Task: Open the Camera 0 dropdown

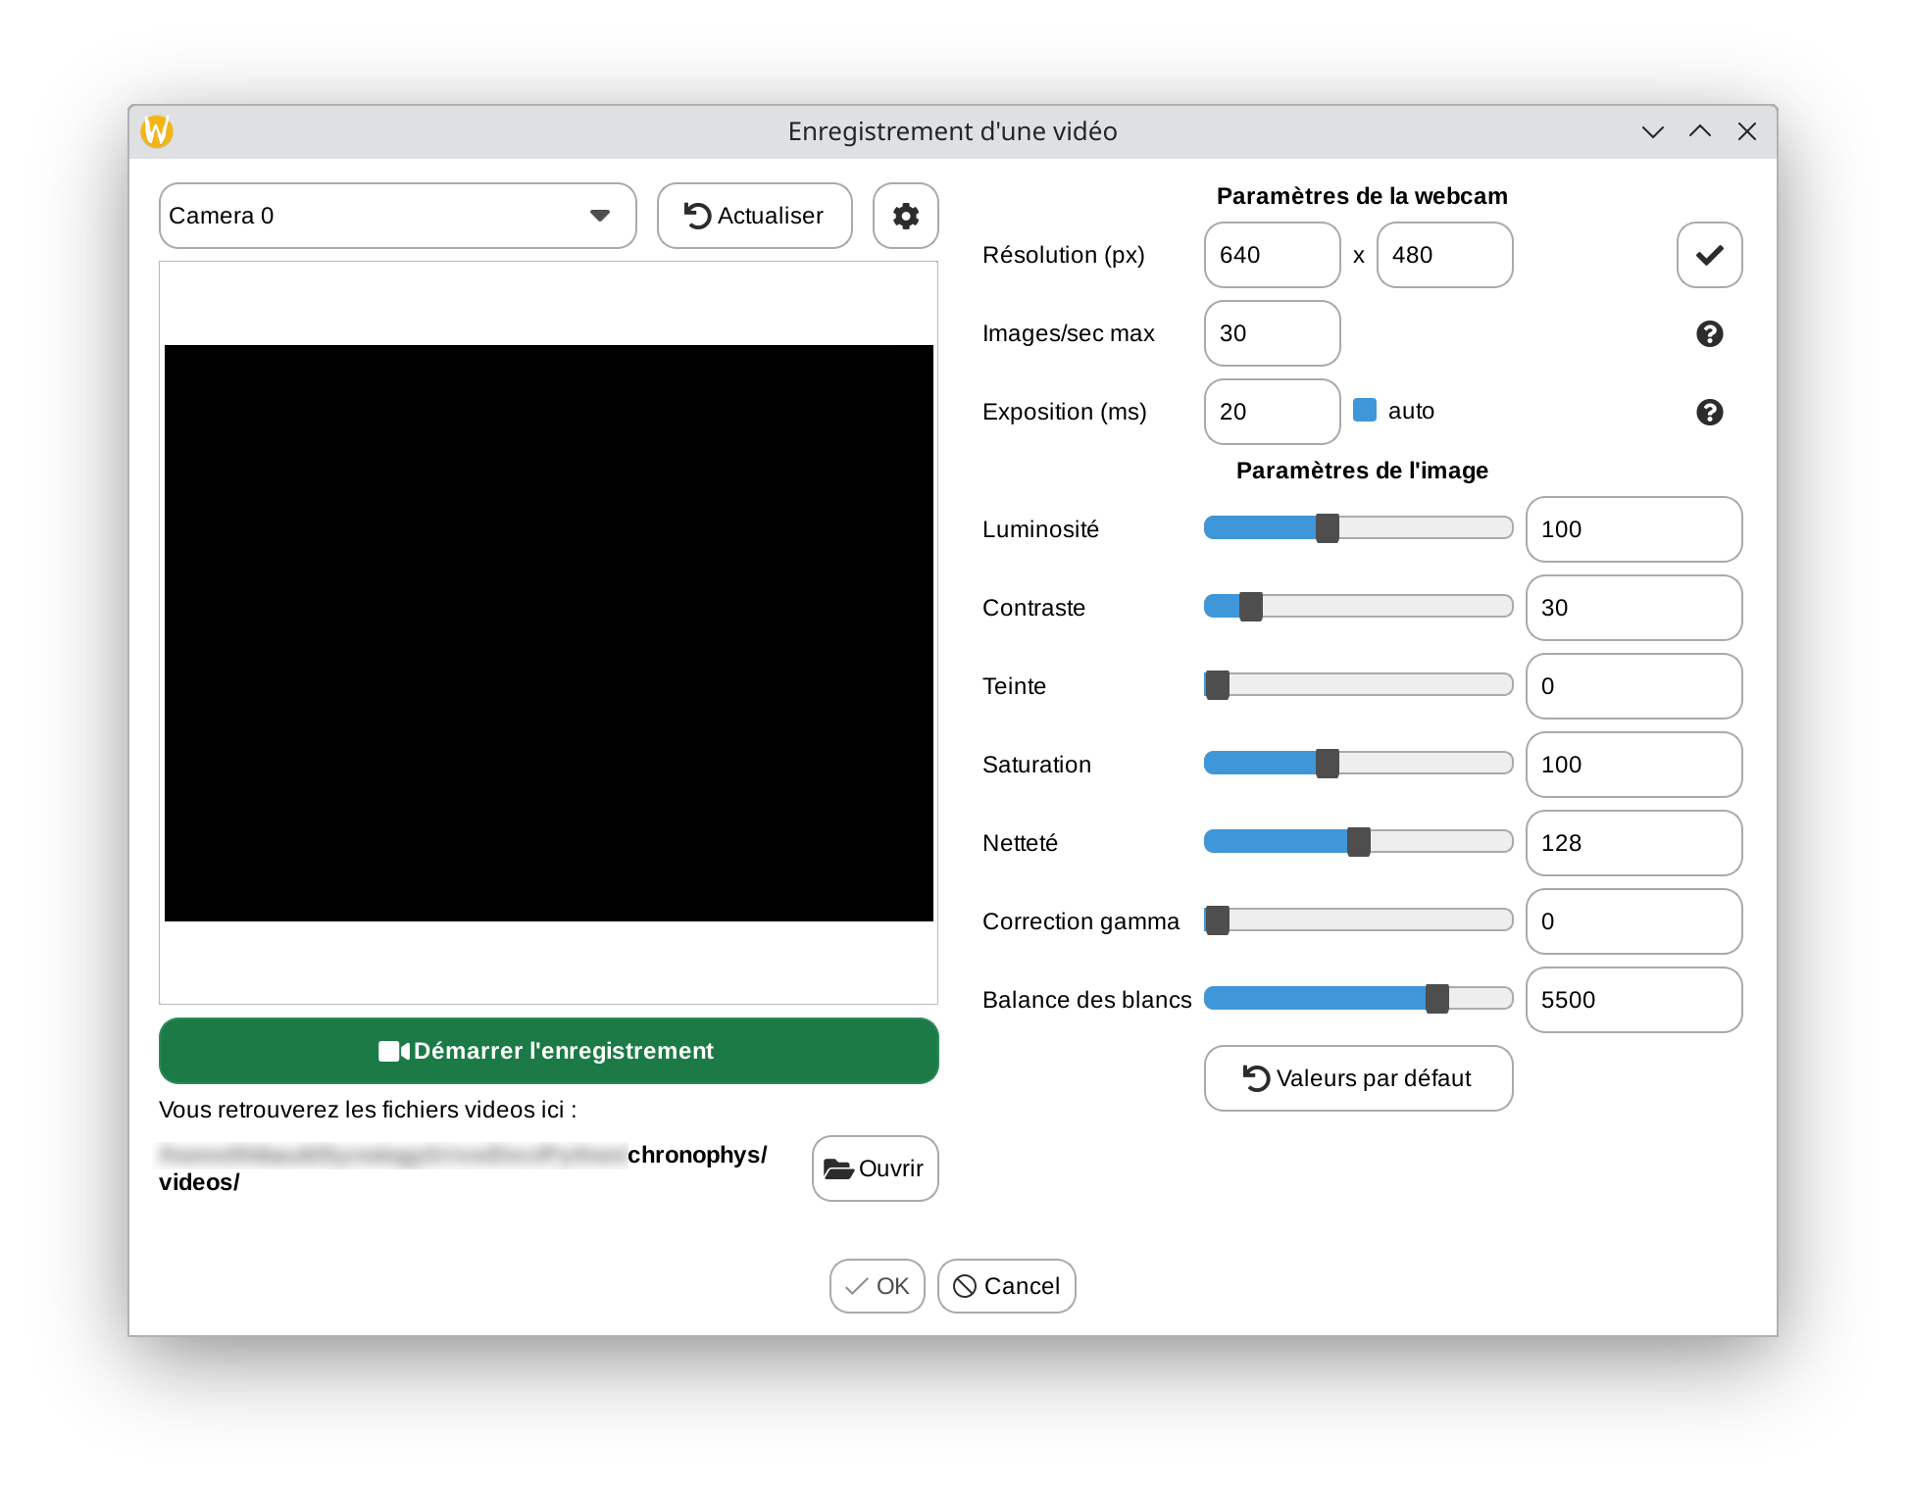Action: pos(397,216)
